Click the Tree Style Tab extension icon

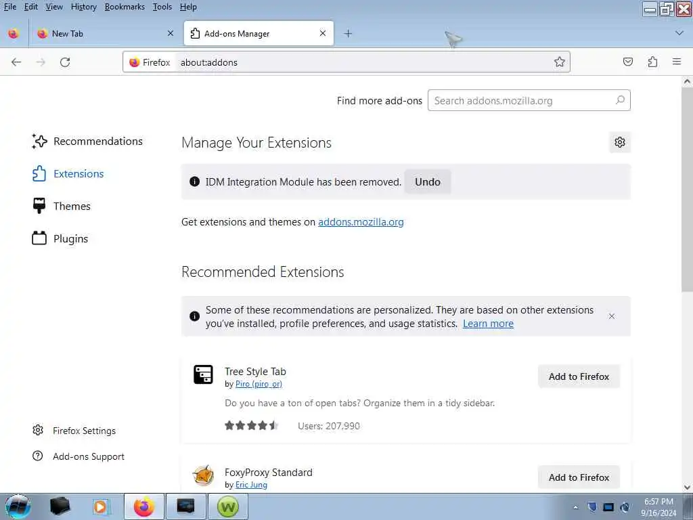[x=203, y=374]
